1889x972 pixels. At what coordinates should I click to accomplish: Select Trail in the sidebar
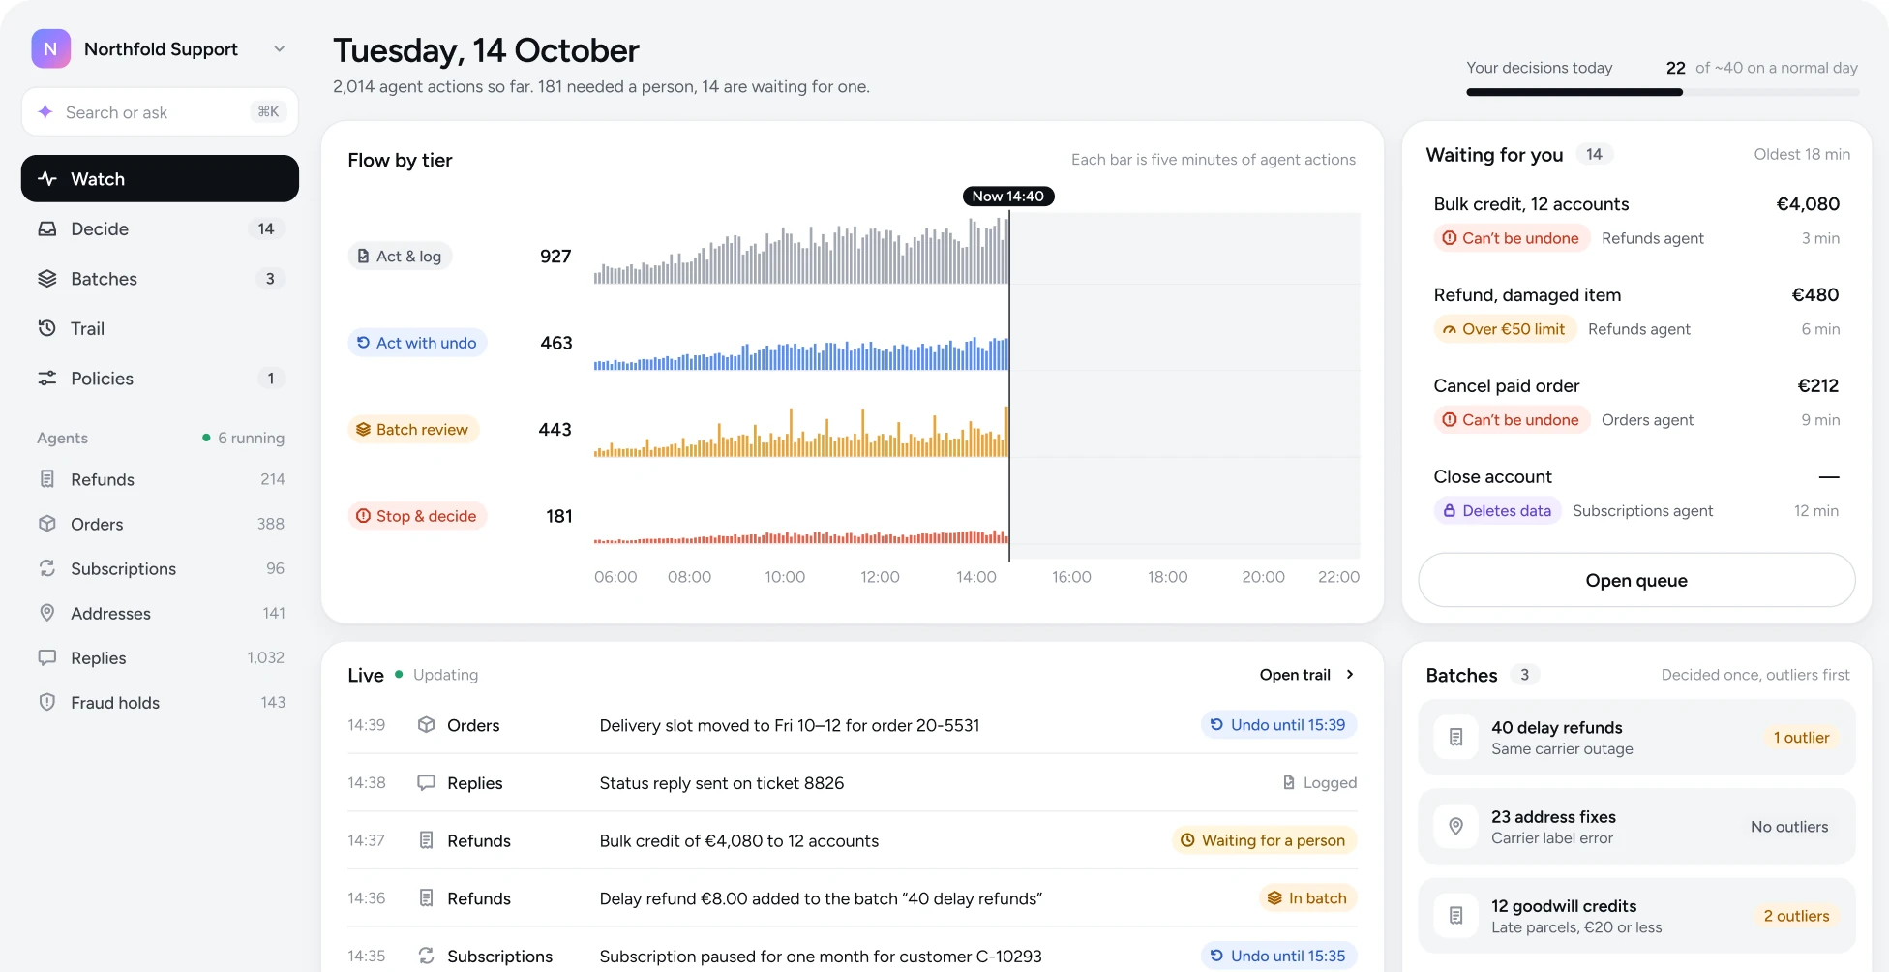point(160,328)
